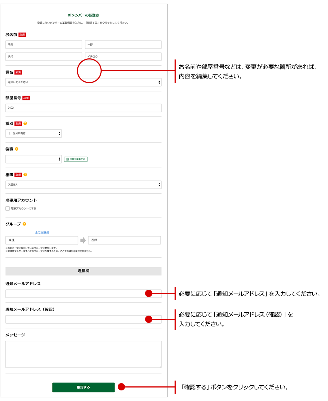
Task: Enable 理事アカウントにする checkbox
Action: coord(8,208)
